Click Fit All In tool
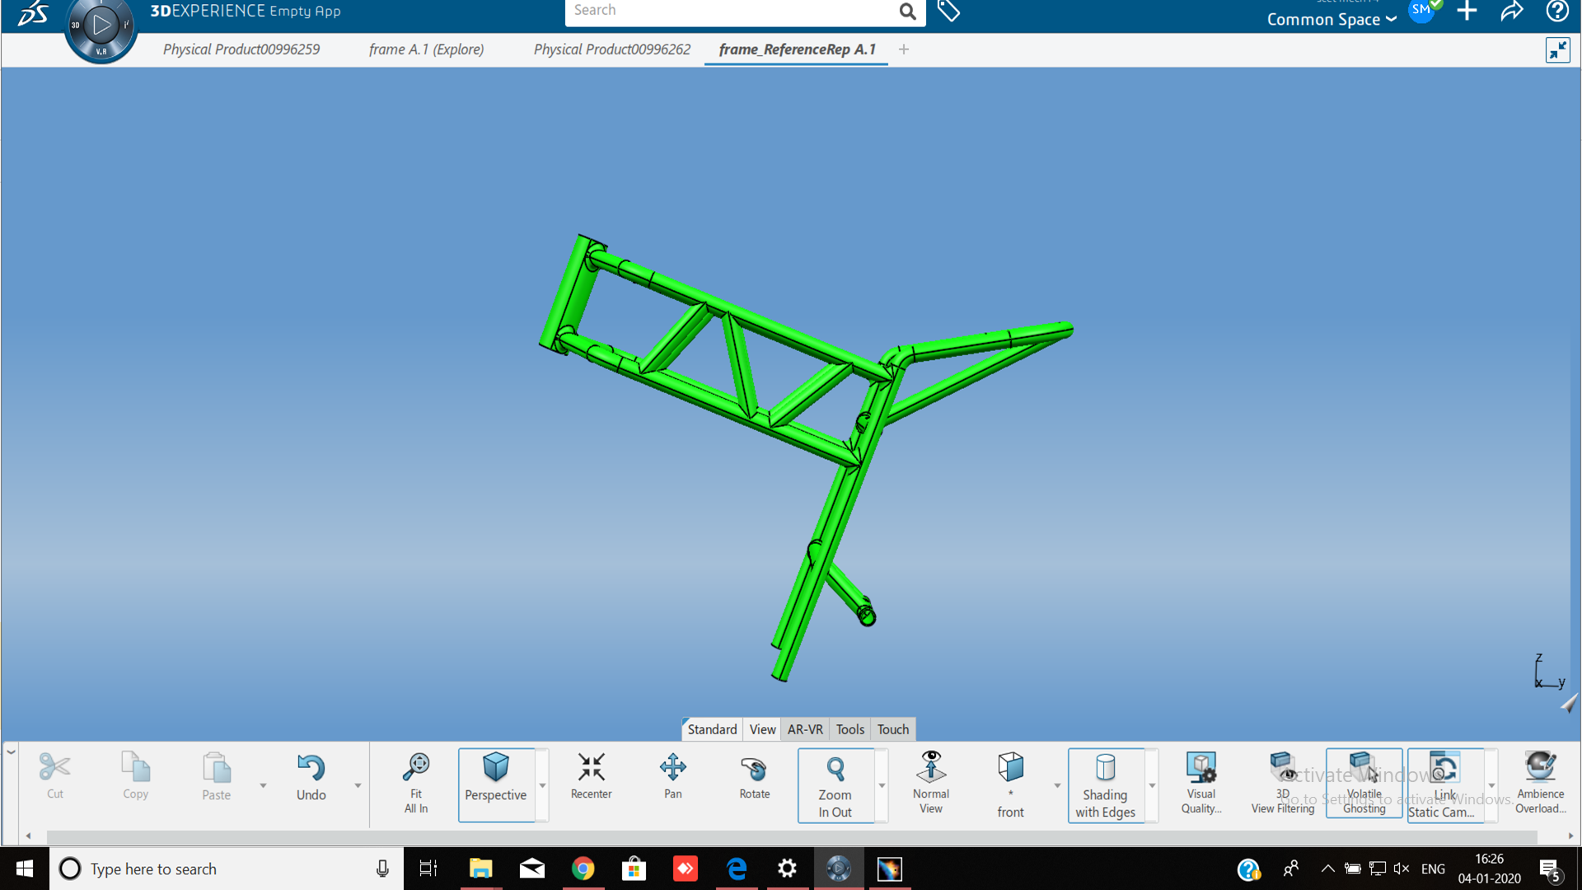Screen dimensions: 1582x890 (x=416, y=783)
